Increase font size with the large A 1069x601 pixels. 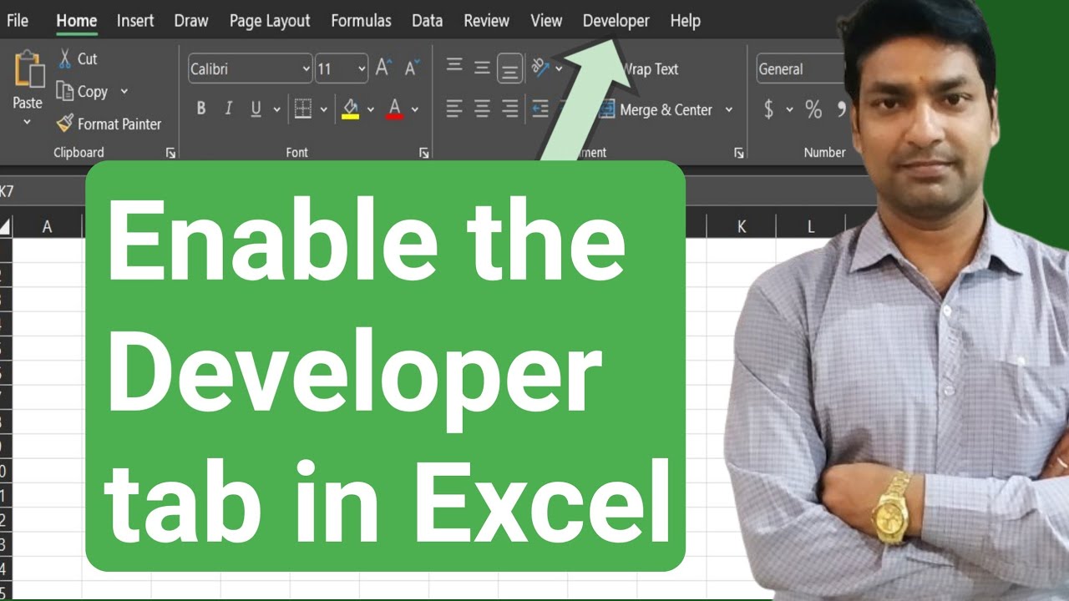[x=383, y=68]
